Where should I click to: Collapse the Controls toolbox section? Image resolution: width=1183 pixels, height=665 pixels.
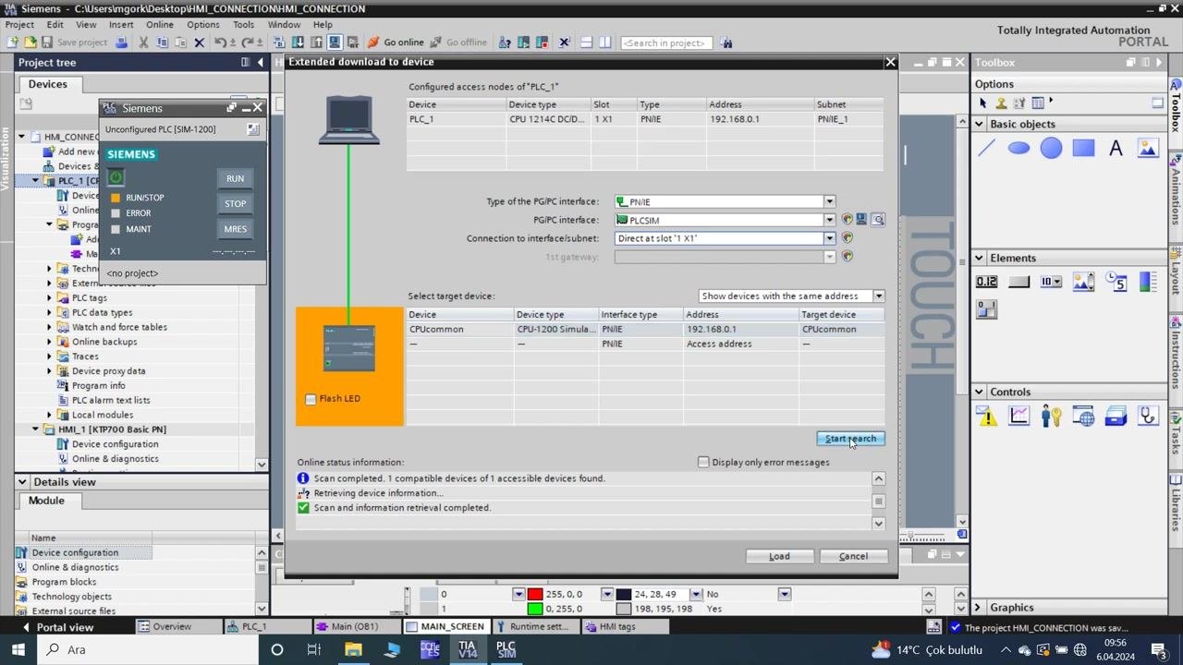(x=979, y=392)
